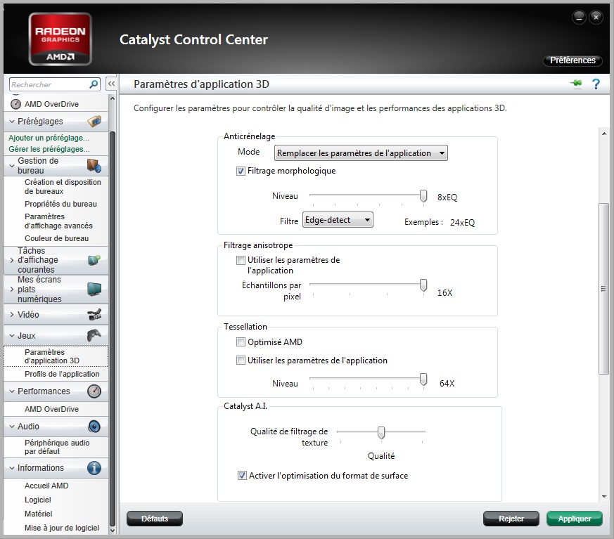Click the anti-aliasing Niveau slider handle
This screenshot has height=539, width=614.
(x=423, y=196)
